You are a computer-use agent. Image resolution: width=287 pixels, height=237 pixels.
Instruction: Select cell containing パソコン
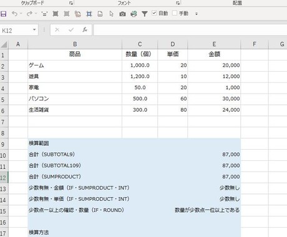75,99
